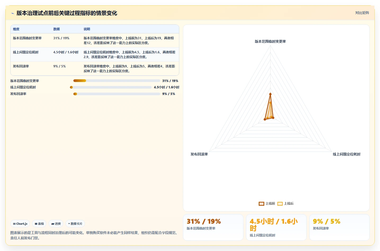Click the 线上问题定位耗时 table row name
The image size is (380, 251).
click(26, 52)
